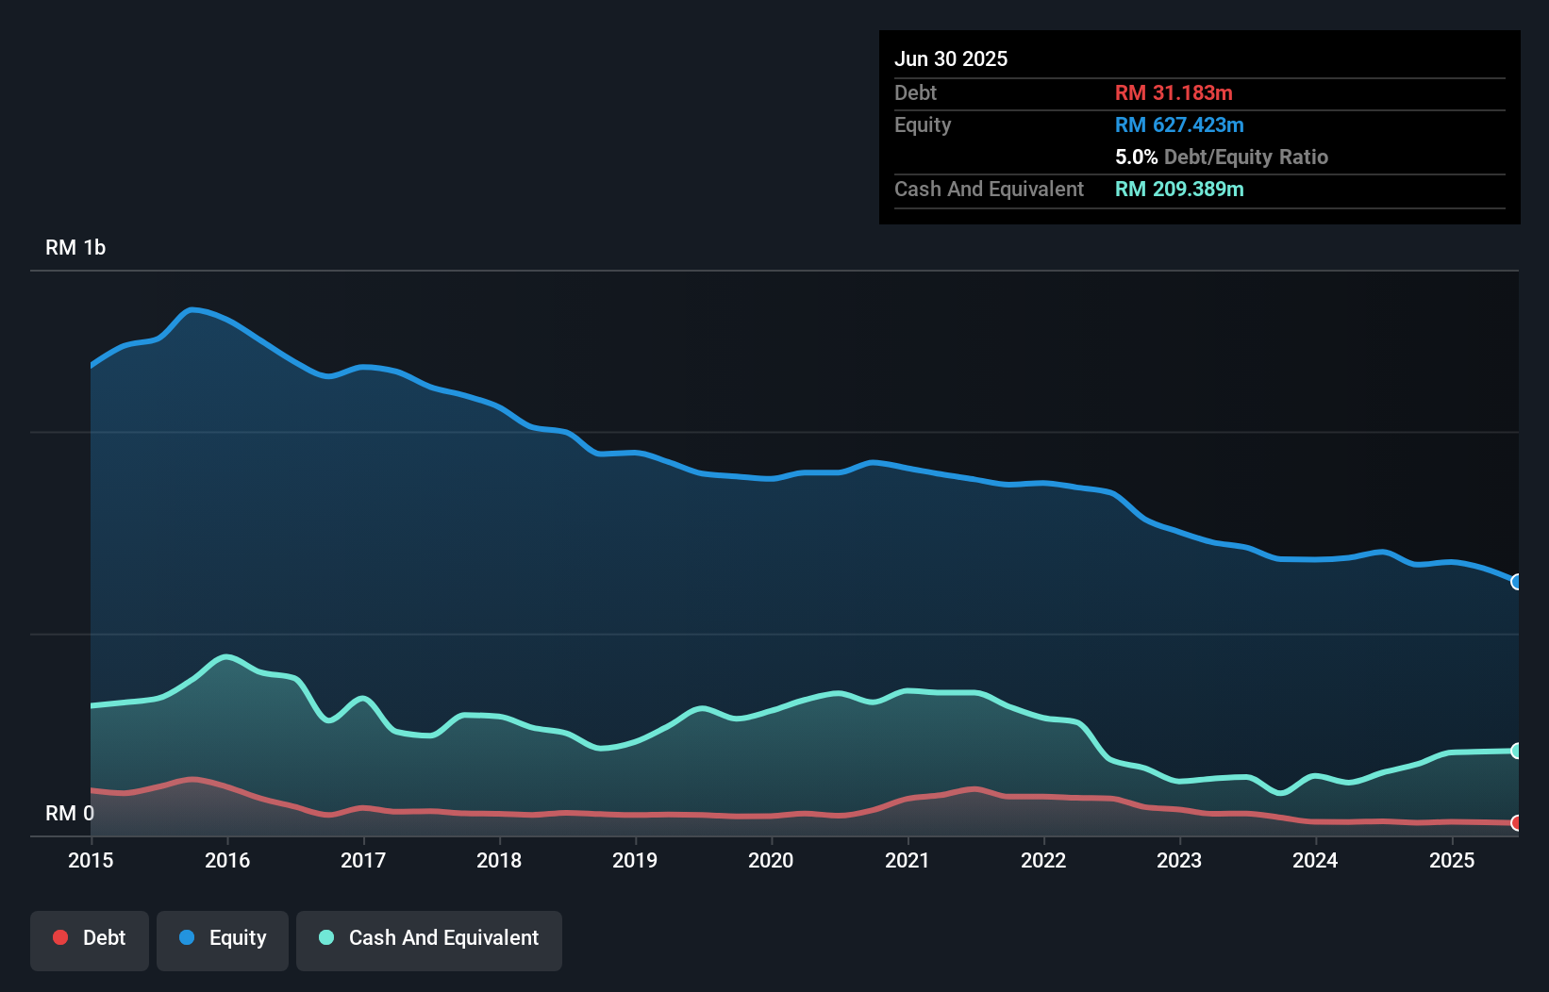Viewport: 1549px width, 992px height.
Task: Click the red colored value RM 31.183m in tooltip
Action: [x=1174, y=92]
